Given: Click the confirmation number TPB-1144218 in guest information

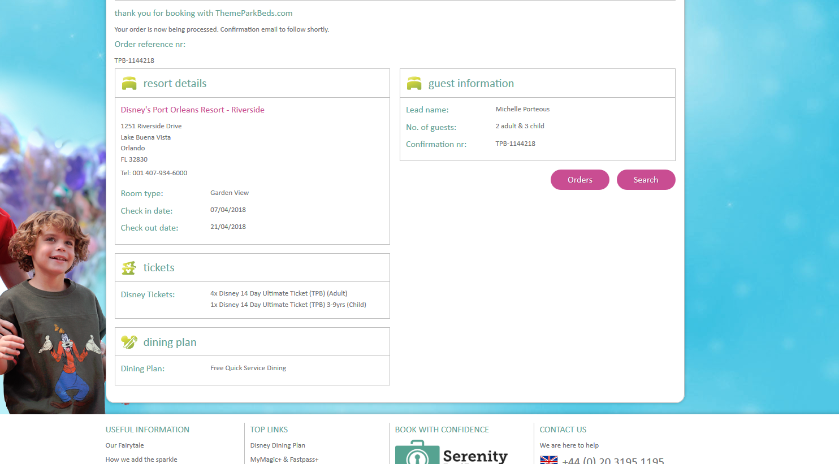Looking at the screenshot, I should (x=515, y=144).
